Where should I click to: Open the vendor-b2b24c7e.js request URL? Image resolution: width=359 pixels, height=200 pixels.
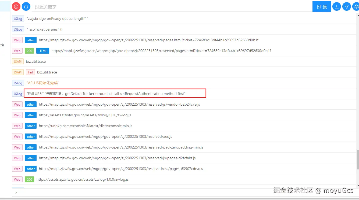coord(119,104)
